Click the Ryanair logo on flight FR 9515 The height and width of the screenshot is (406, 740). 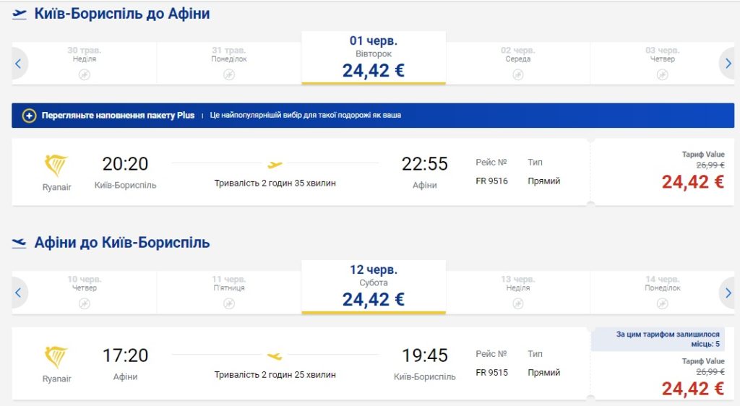click(56, 358)
